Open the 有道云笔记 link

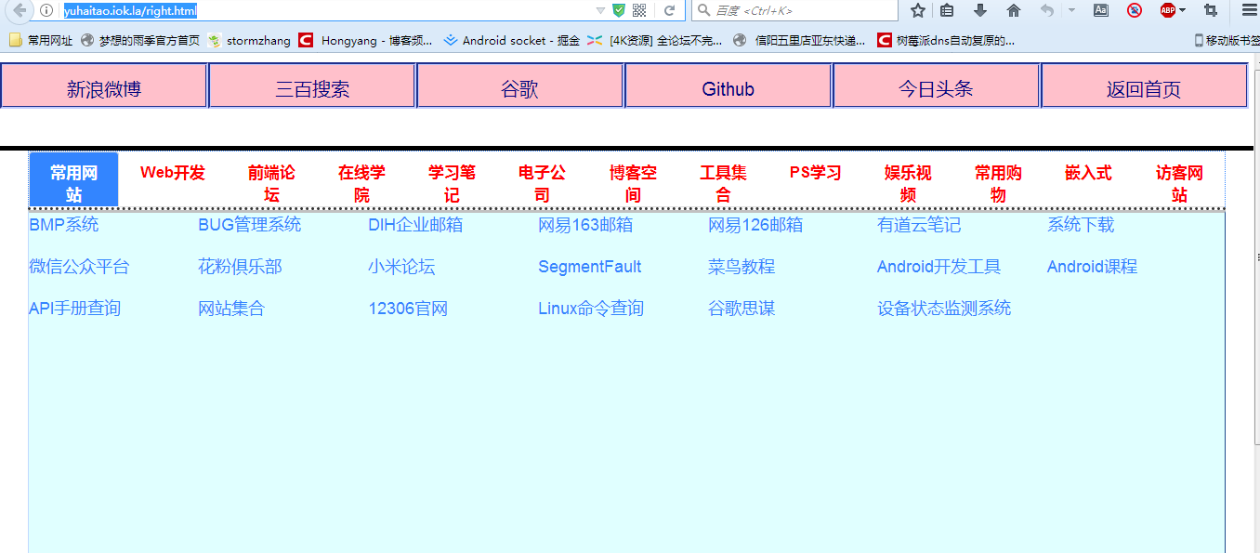coord(919,225)
